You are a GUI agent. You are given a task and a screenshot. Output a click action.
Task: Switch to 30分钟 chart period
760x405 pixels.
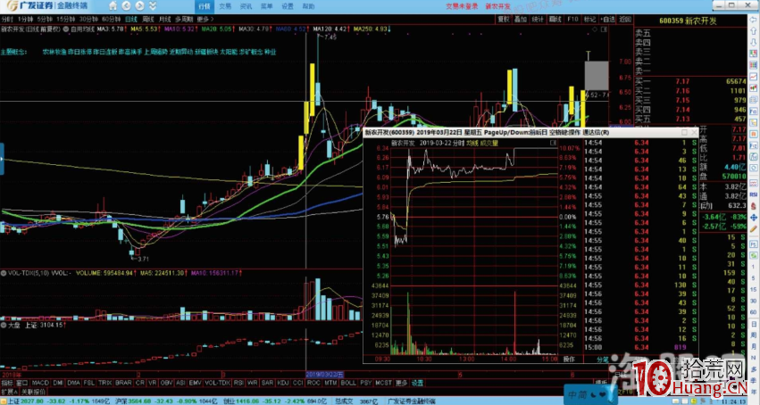[x=88, y=20]
